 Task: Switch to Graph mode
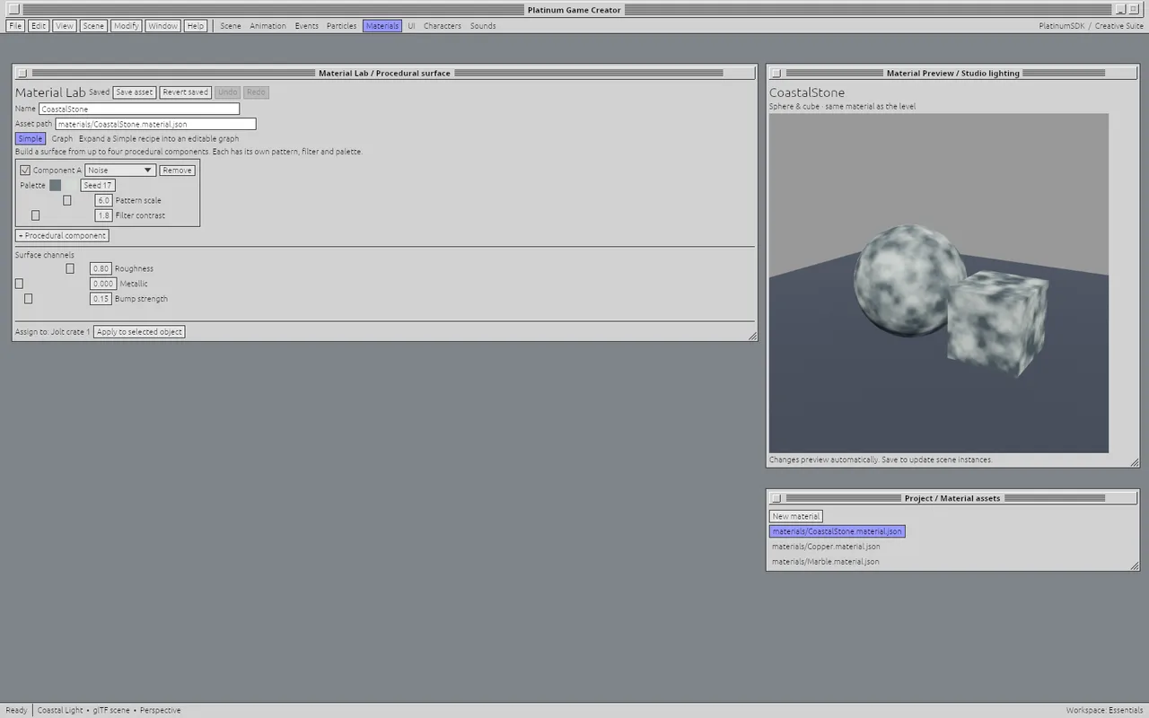pos(62,139)
